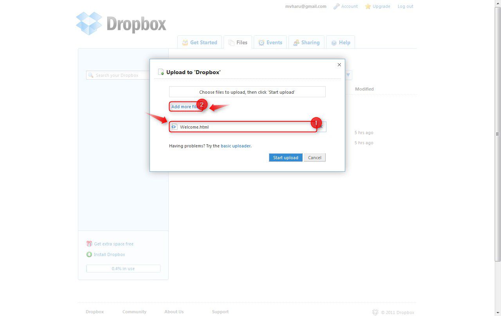
Task: Click the Sharing people icon
Action: 296,43
